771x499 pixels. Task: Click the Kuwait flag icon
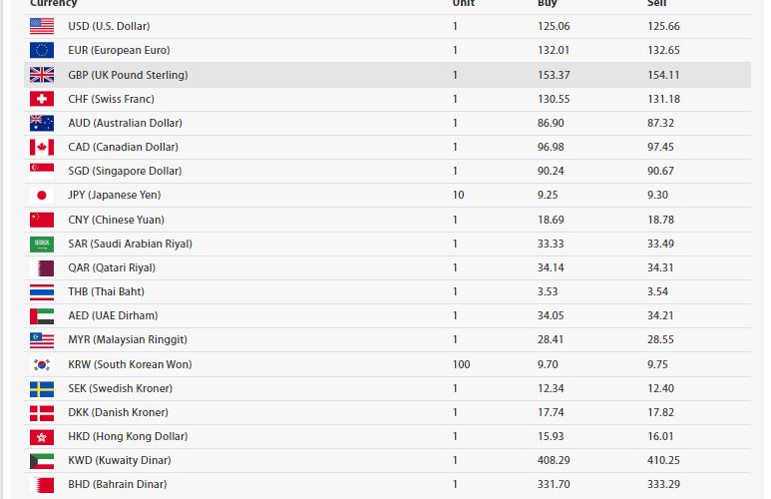[x=41, y=461]
